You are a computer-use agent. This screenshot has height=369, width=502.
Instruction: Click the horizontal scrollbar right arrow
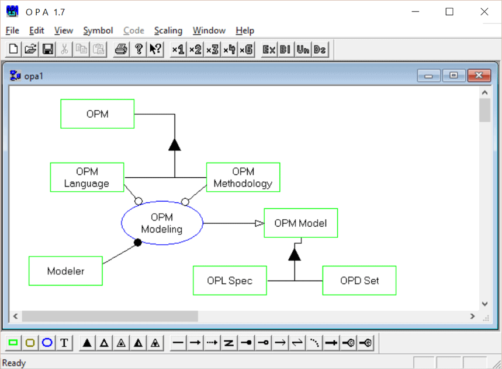472,316
